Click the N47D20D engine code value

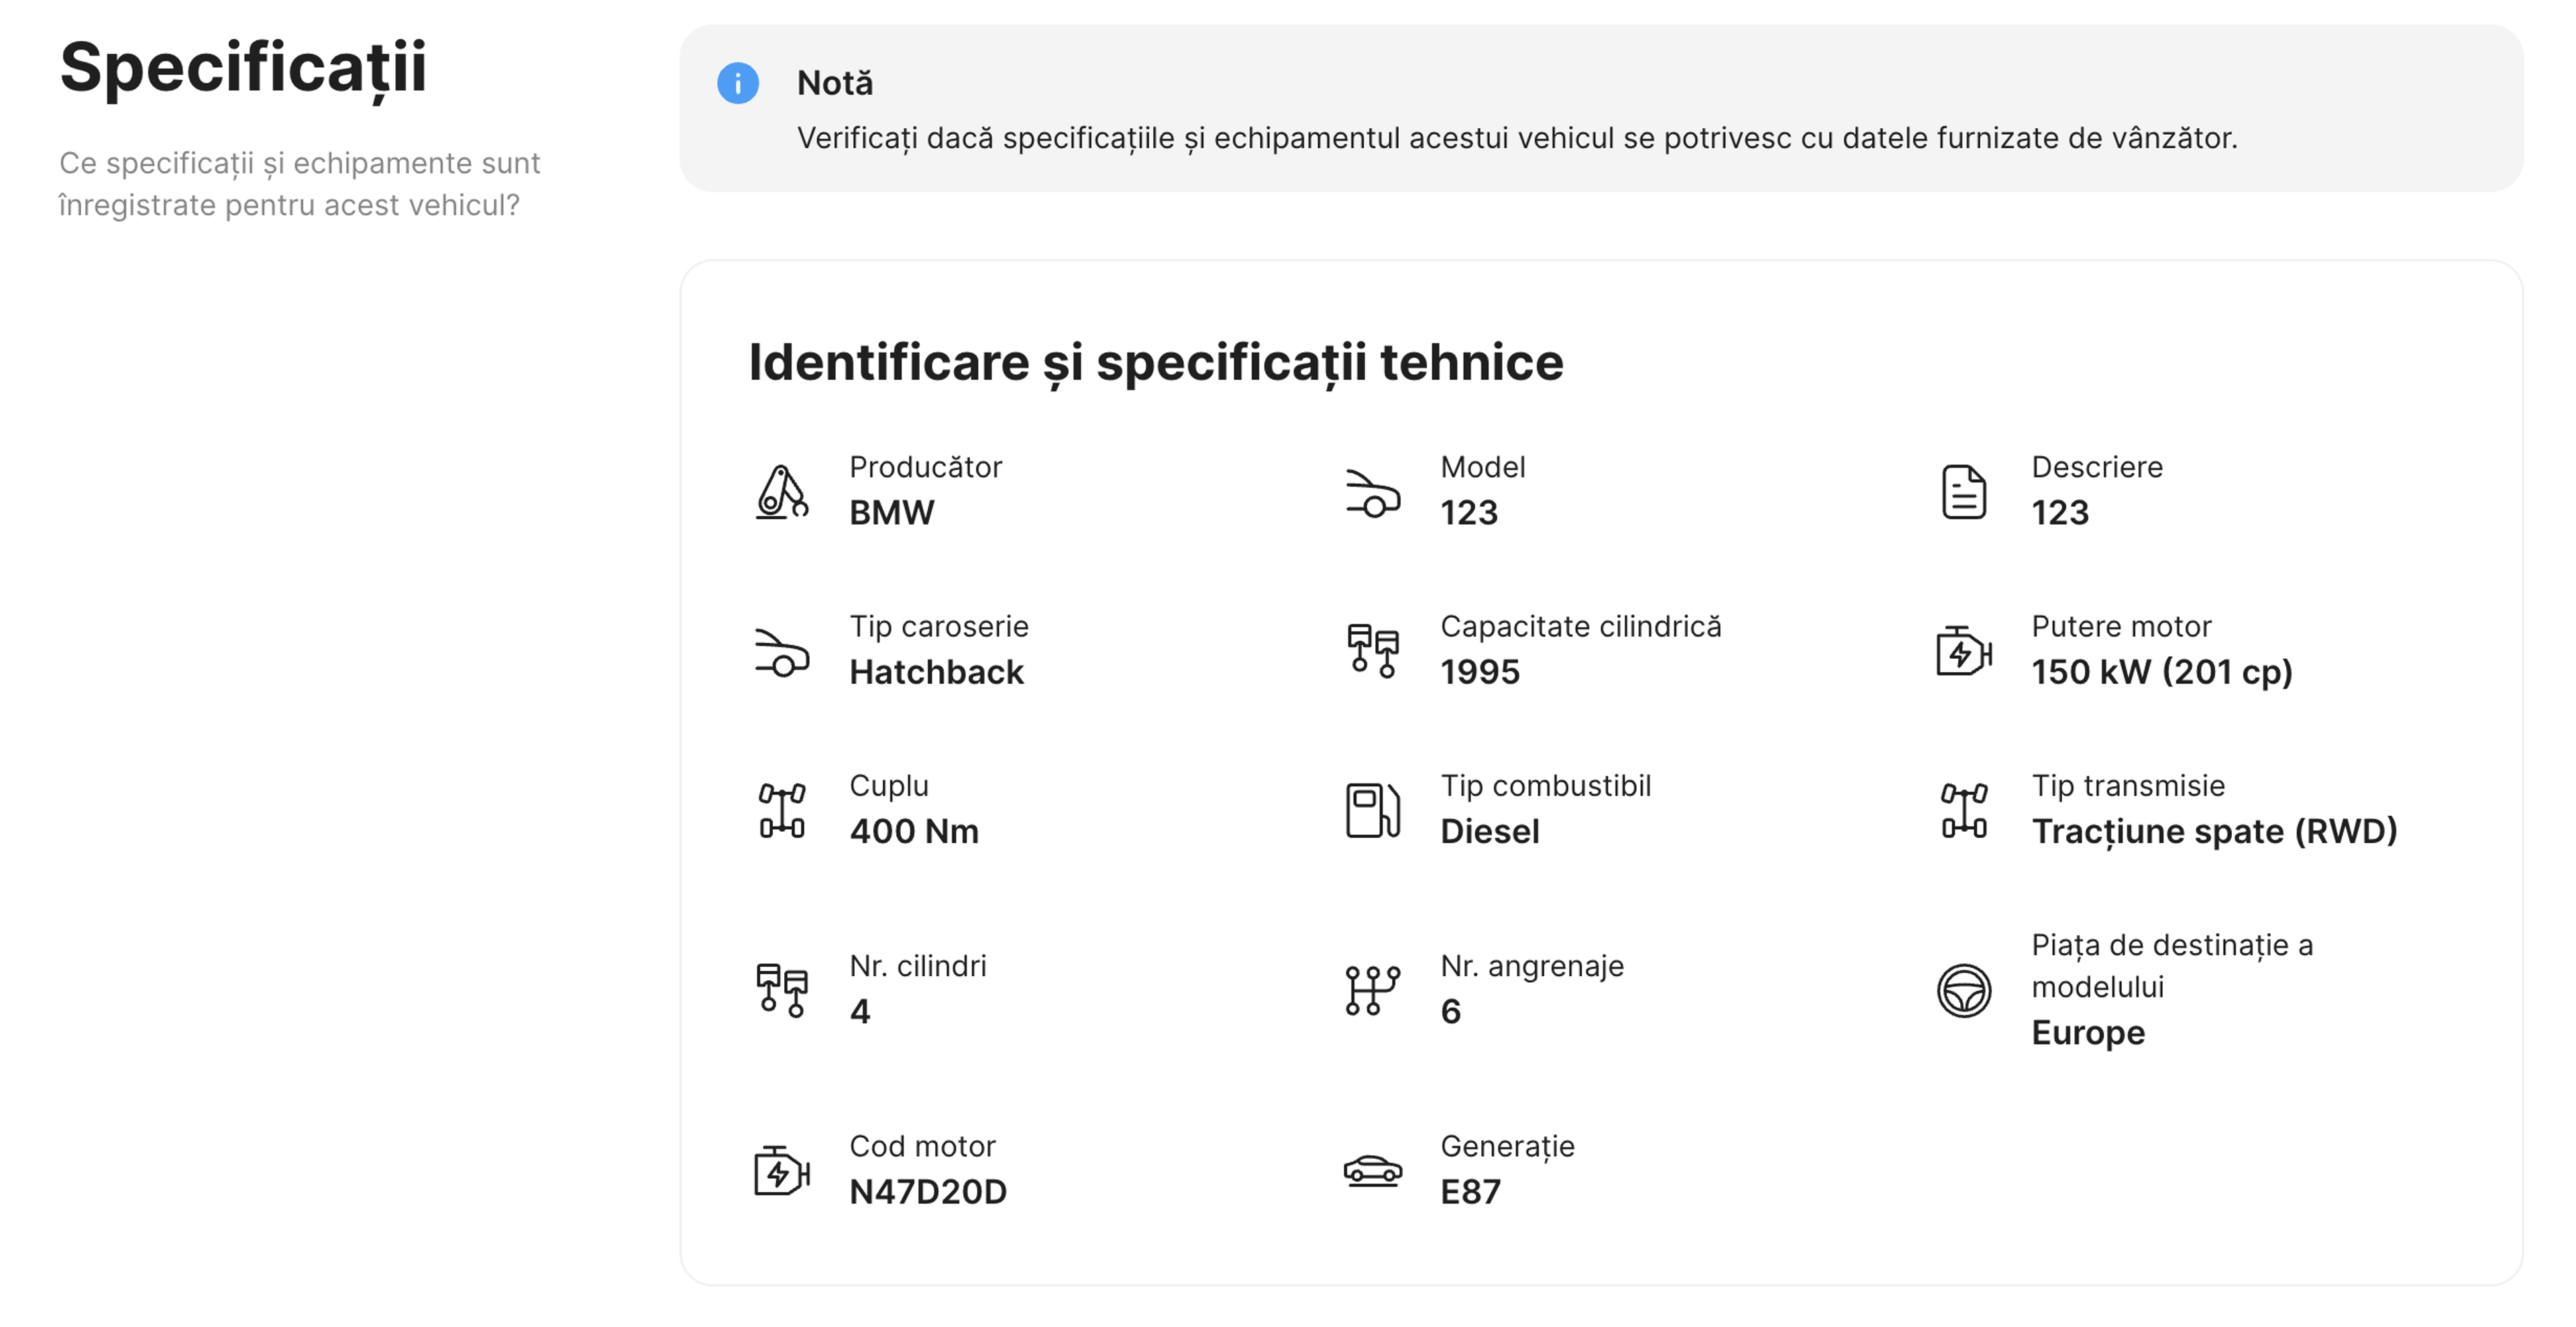pyautogui.click(x=927, y=1192)
